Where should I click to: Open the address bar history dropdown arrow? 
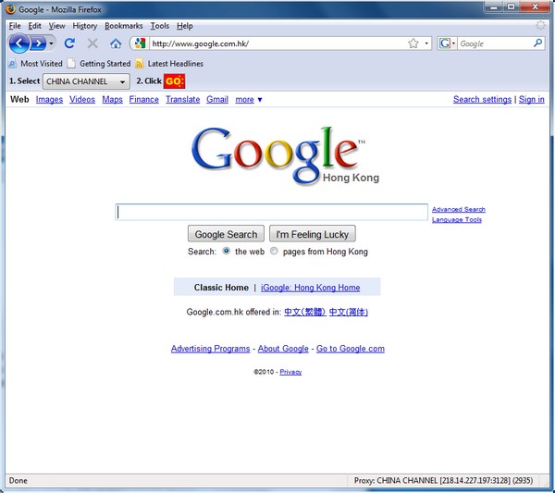point(426,43)
